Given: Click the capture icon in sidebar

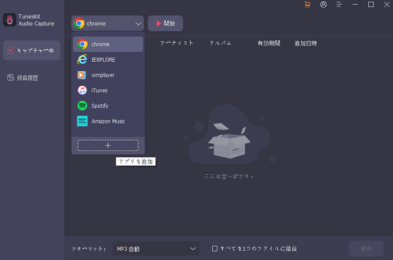Looking at the screenshot, I should click(10, 51).
